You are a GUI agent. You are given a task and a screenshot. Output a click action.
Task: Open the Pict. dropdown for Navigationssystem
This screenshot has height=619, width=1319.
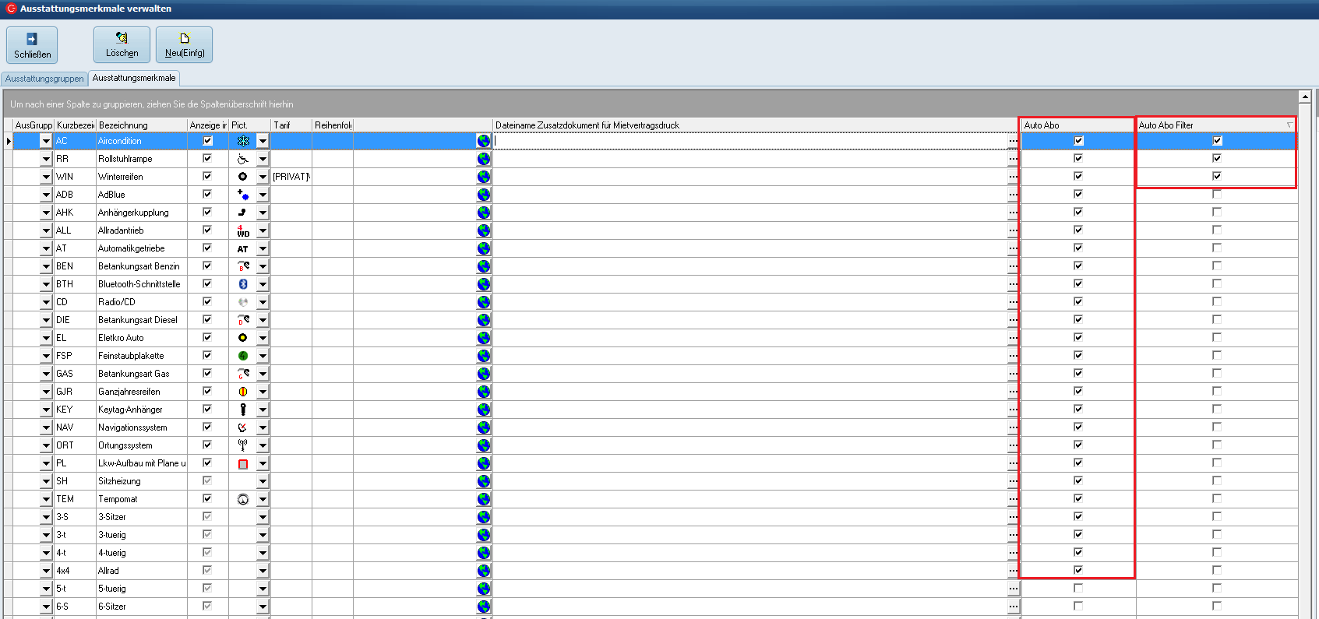[x=263, y=427]
